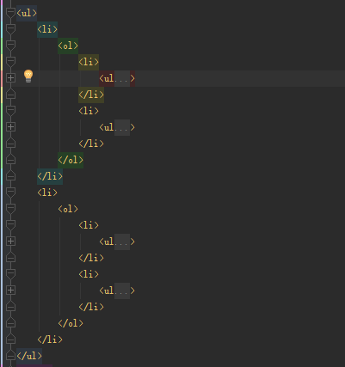Click the green-highlighted </ol> closing tag
This screenshot has width=345, height=367.
tap(71, 160)
